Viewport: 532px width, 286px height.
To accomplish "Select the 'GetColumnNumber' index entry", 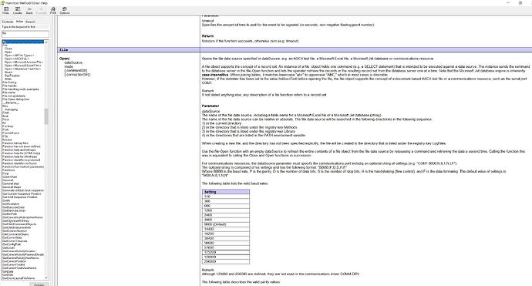I will pos(15,231).
